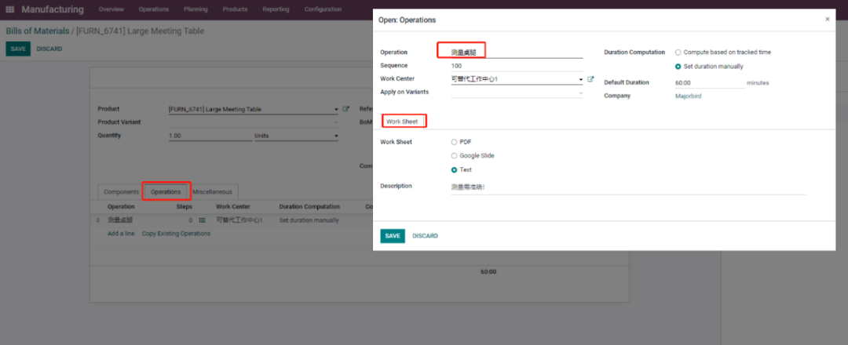This screenshot has height=345, width=848.
Task: Switch to the Components tab
Action: coord(122,191)
